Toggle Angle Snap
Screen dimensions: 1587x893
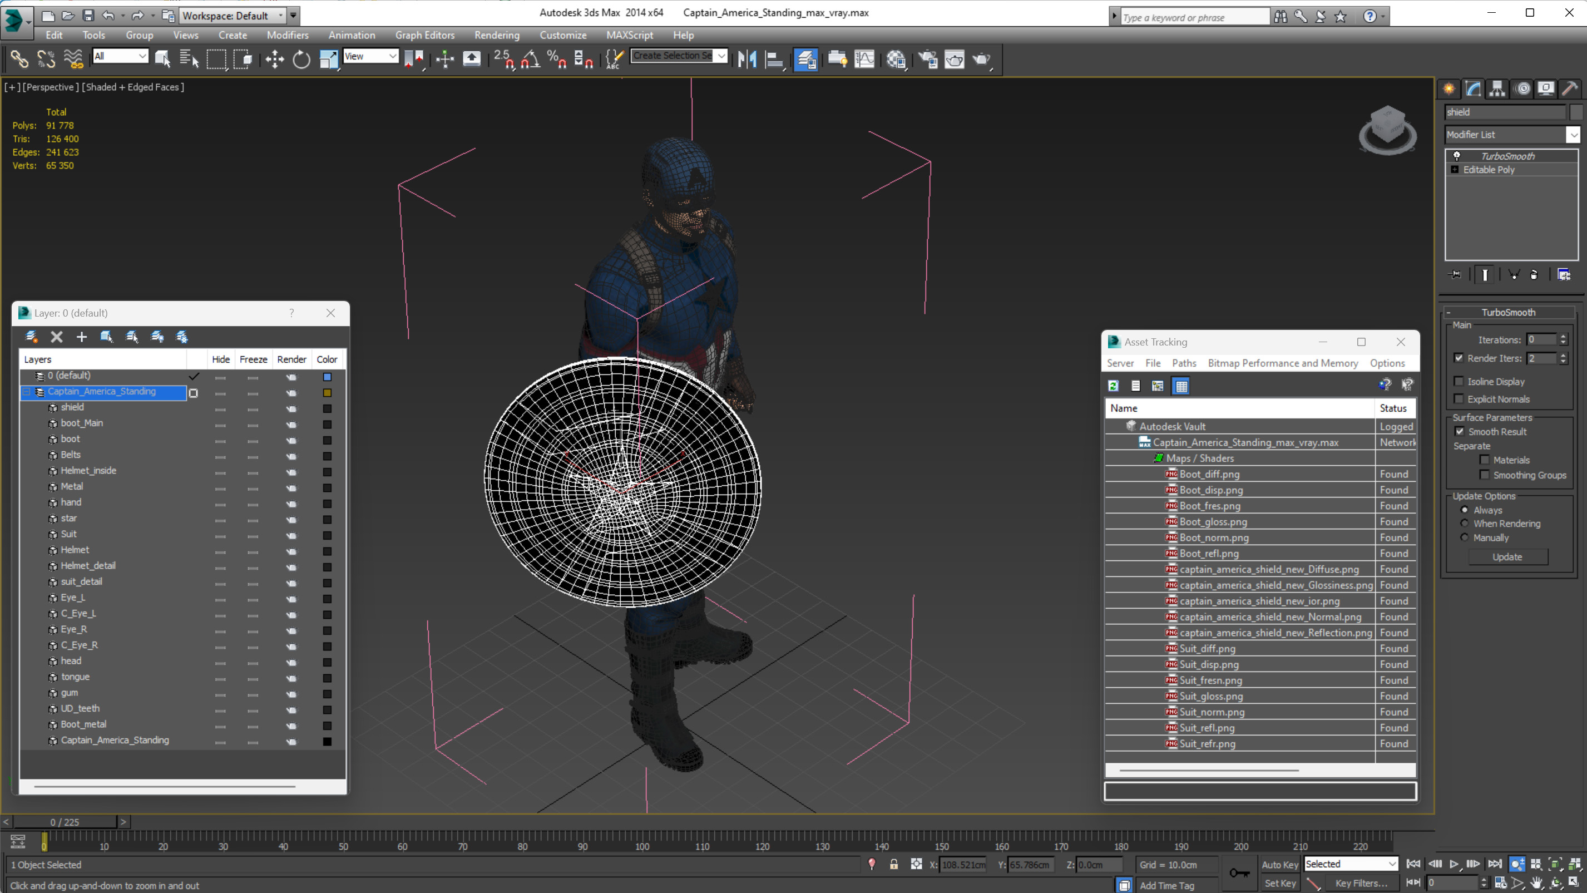[530, 59]
